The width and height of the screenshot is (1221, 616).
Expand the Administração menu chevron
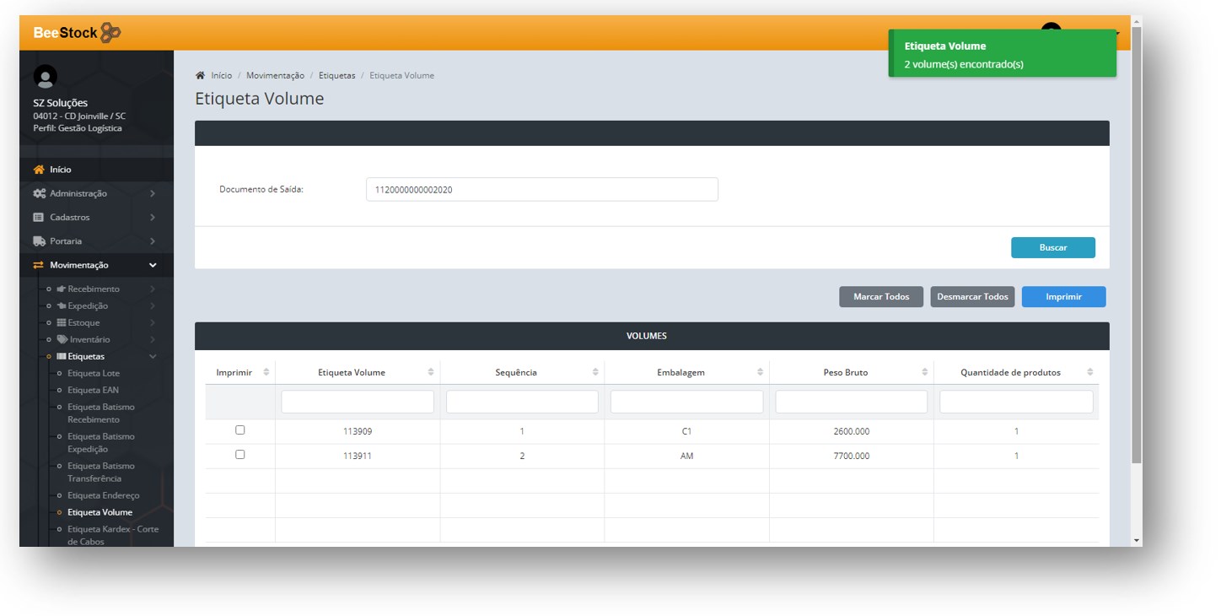point(153,193)
